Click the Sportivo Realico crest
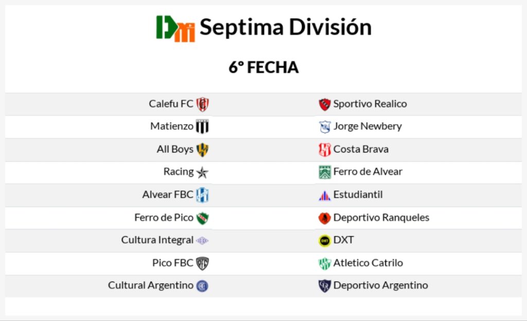 click(x=324, y=104)
